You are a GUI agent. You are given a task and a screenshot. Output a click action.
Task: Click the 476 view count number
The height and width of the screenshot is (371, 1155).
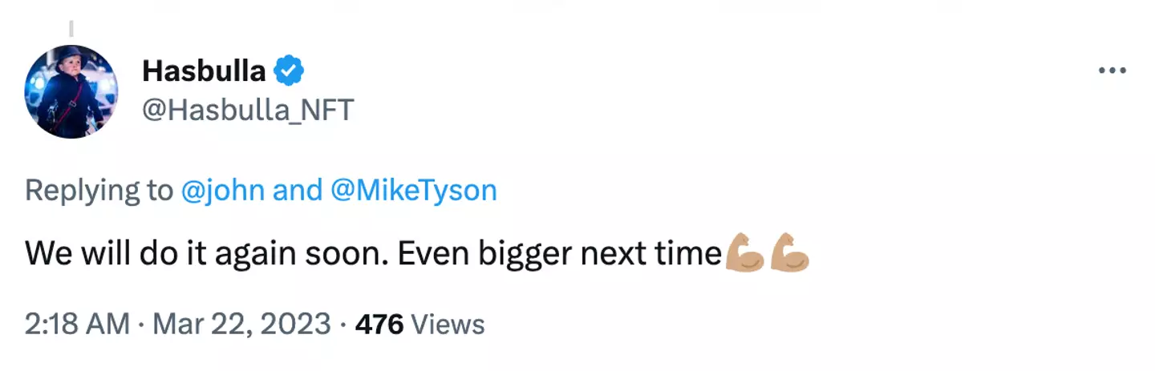[379, 324]
